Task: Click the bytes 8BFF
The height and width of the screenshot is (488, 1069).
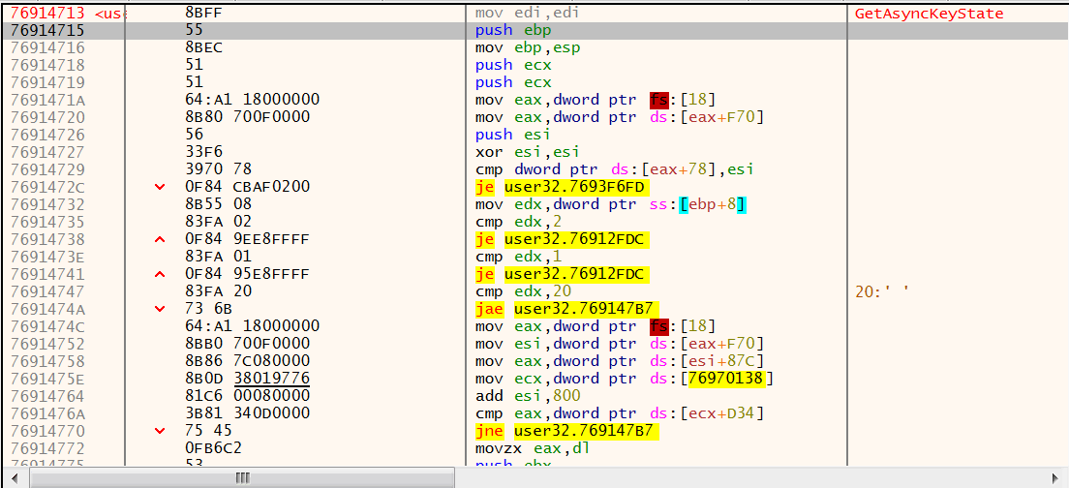Action: pos(202,13)
